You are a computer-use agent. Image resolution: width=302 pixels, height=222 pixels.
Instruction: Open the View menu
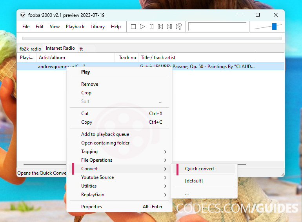55,27
